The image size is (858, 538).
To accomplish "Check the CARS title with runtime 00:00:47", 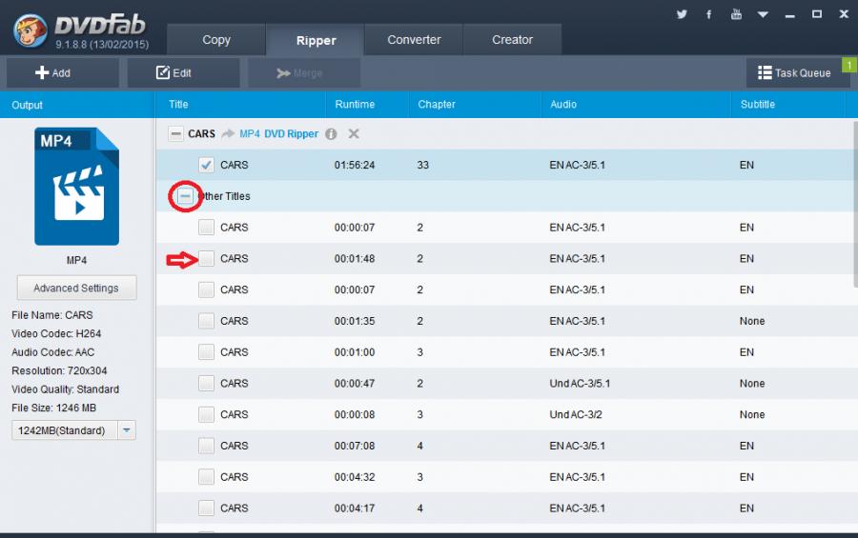I will click(x=206, y=383).
